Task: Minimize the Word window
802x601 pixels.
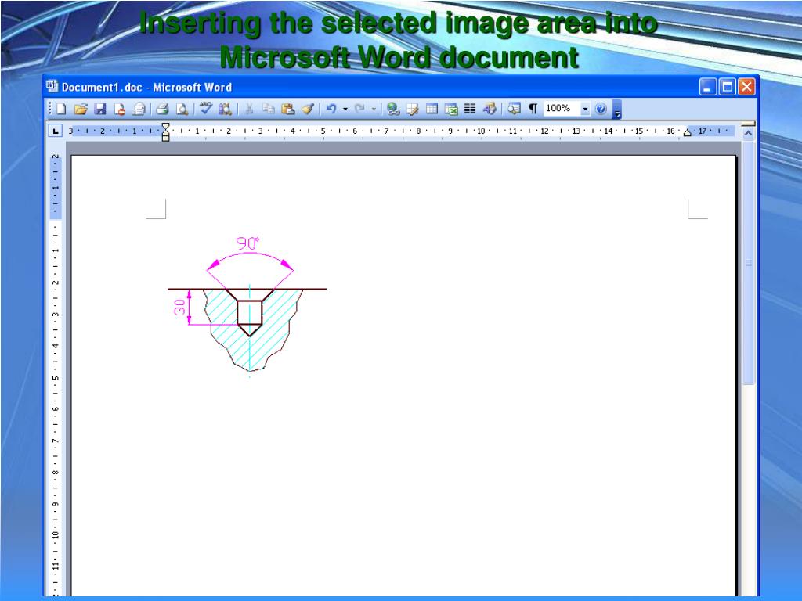Action: tap(707, 87)
